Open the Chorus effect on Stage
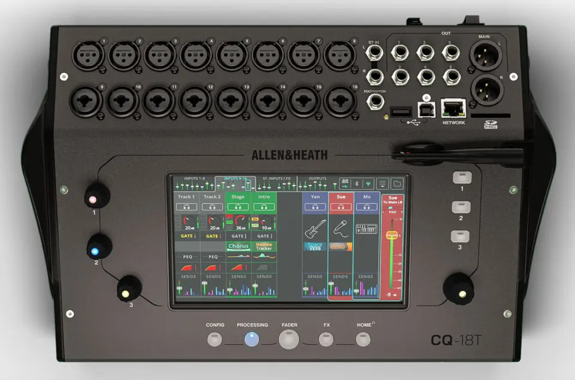575x380 pixels. (x=238, y=246)
